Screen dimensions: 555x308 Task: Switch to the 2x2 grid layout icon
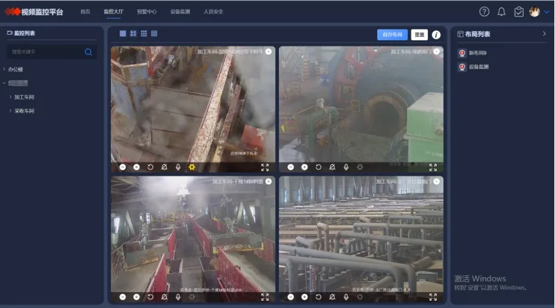click(x=133, y=33)
